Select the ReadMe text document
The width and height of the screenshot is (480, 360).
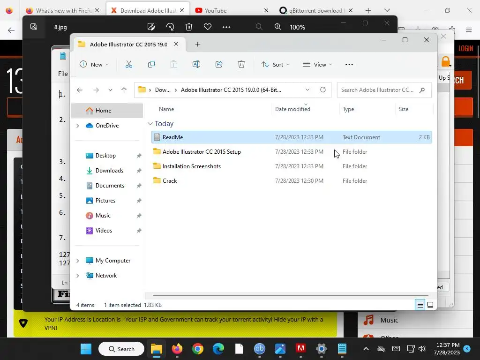291,137
